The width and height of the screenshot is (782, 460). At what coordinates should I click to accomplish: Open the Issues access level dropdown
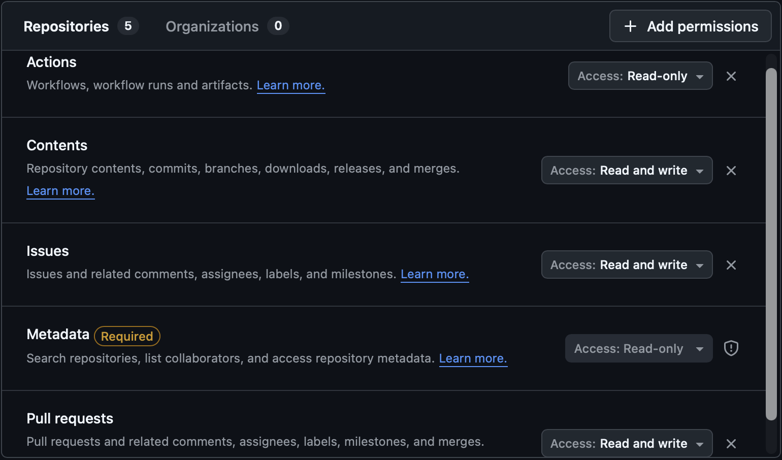click(627, 265)
